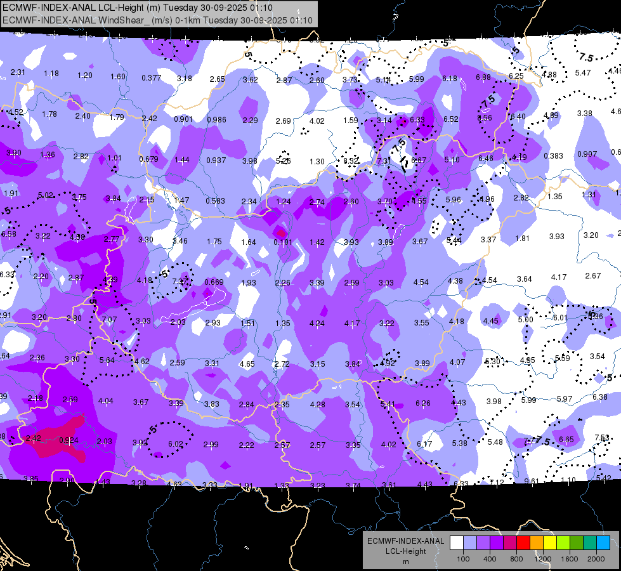
Task: Click the LCL-Height (m) title line
Action: click(137, 8)
